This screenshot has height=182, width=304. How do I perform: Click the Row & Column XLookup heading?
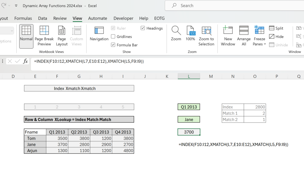(79, 119)
